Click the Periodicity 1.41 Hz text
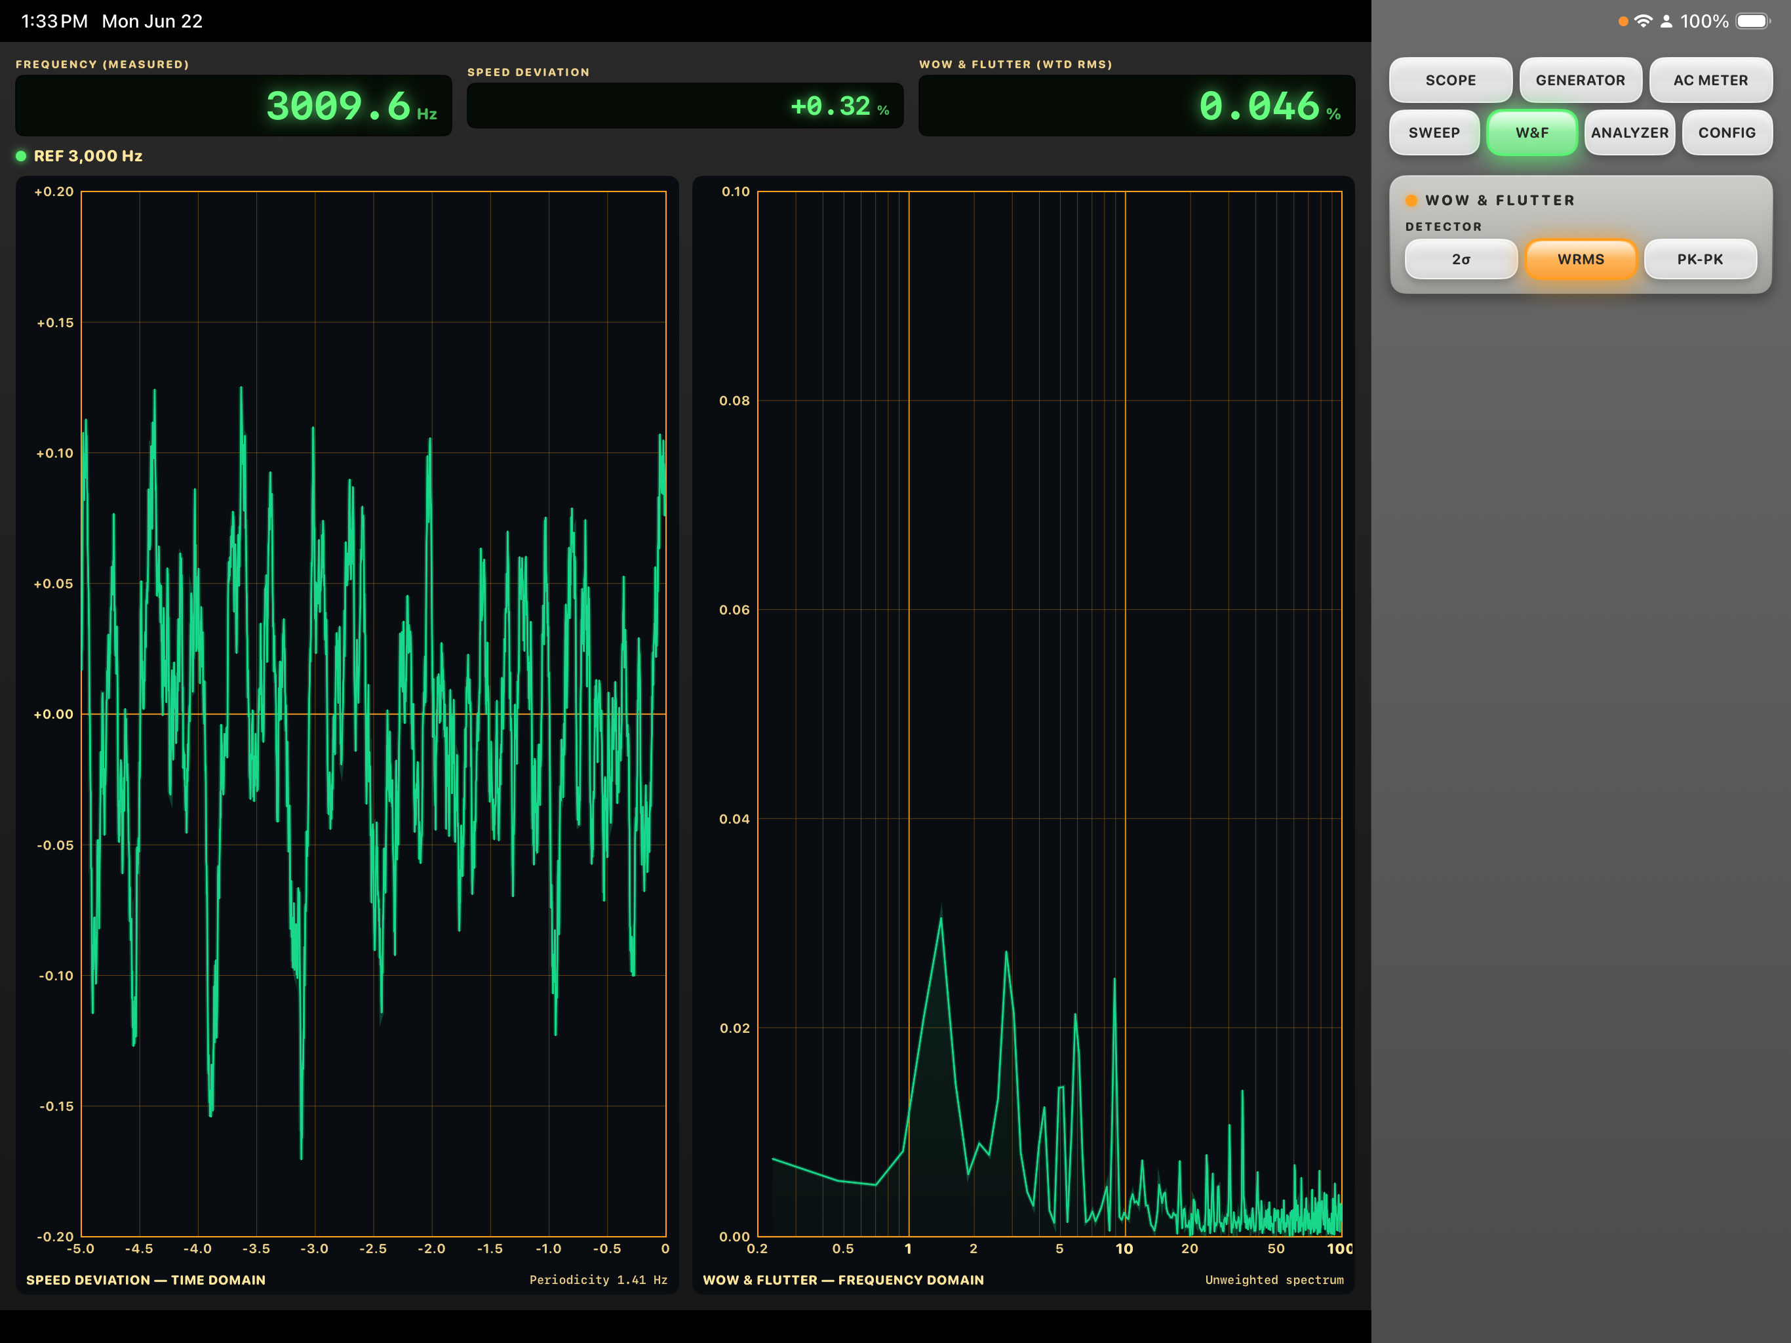Viewport: 1791px width, 1343px height. [599, 1280]
